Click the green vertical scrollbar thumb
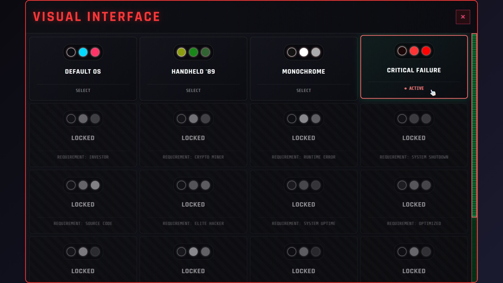Viewport: 503px width, 283px height. click(x=474, y=125)
